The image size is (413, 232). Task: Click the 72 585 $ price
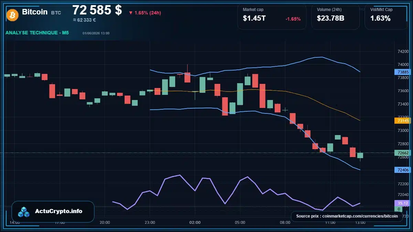click(x=97, y=10)
